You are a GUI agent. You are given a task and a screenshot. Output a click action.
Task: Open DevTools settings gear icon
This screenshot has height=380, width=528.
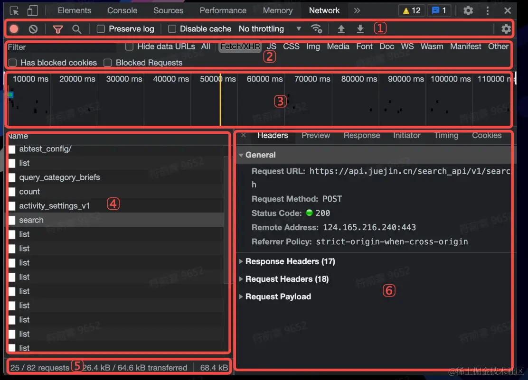[468, 11]
